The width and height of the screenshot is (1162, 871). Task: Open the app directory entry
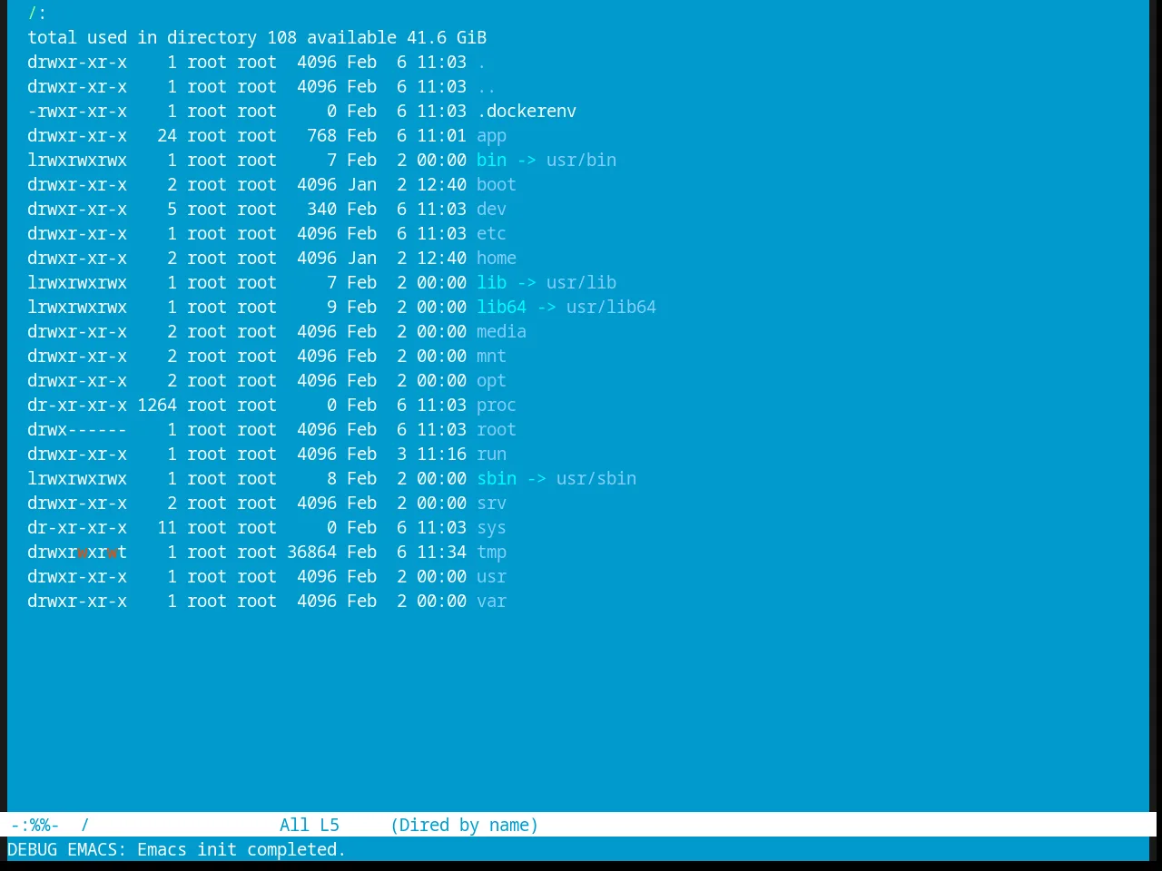491,136
